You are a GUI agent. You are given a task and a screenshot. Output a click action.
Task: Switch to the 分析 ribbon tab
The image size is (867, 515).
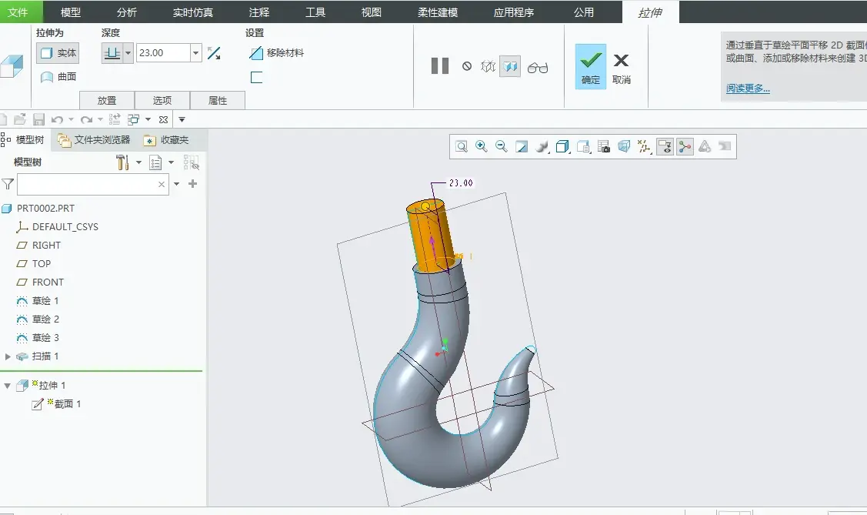pos(127,12)
